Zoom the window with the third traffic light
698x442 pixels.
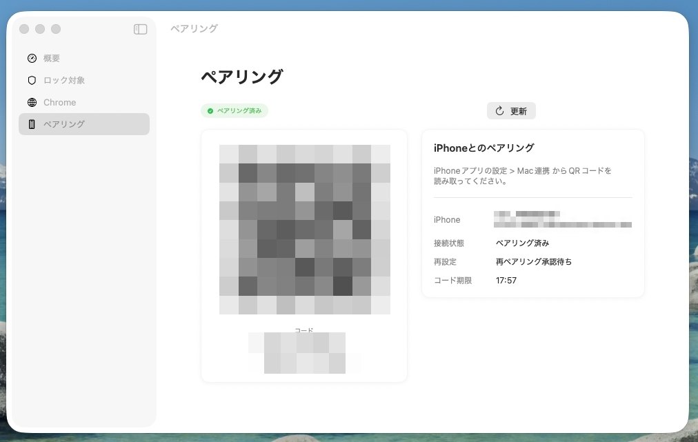click(x=56, y=29)
